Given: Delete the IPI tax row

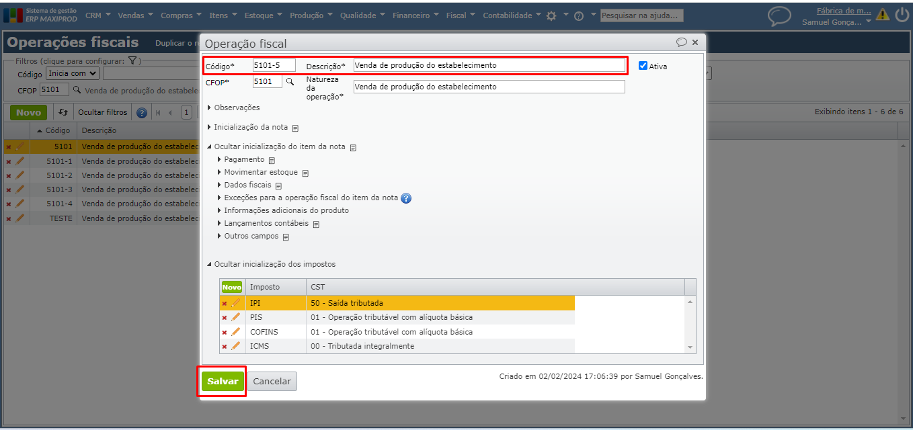Looking at the screenshot, I should 225,304.
